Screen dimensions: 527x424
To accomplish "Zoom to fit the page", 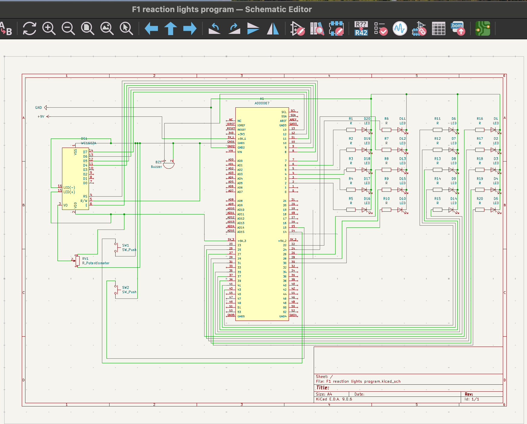I will [x=87, y=29].
